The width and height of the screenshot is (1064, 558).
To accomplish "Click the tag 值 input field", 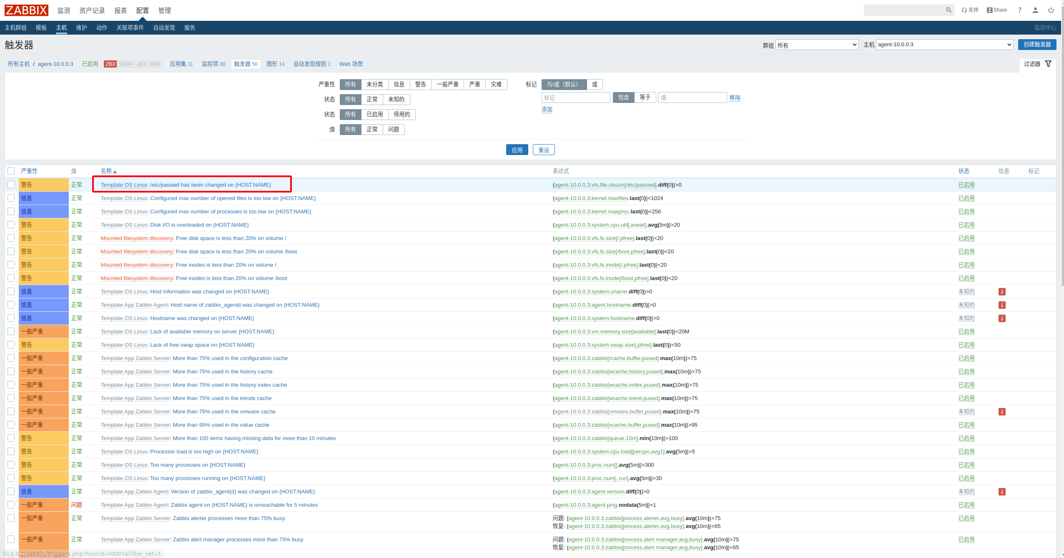I will coord(693,98).
